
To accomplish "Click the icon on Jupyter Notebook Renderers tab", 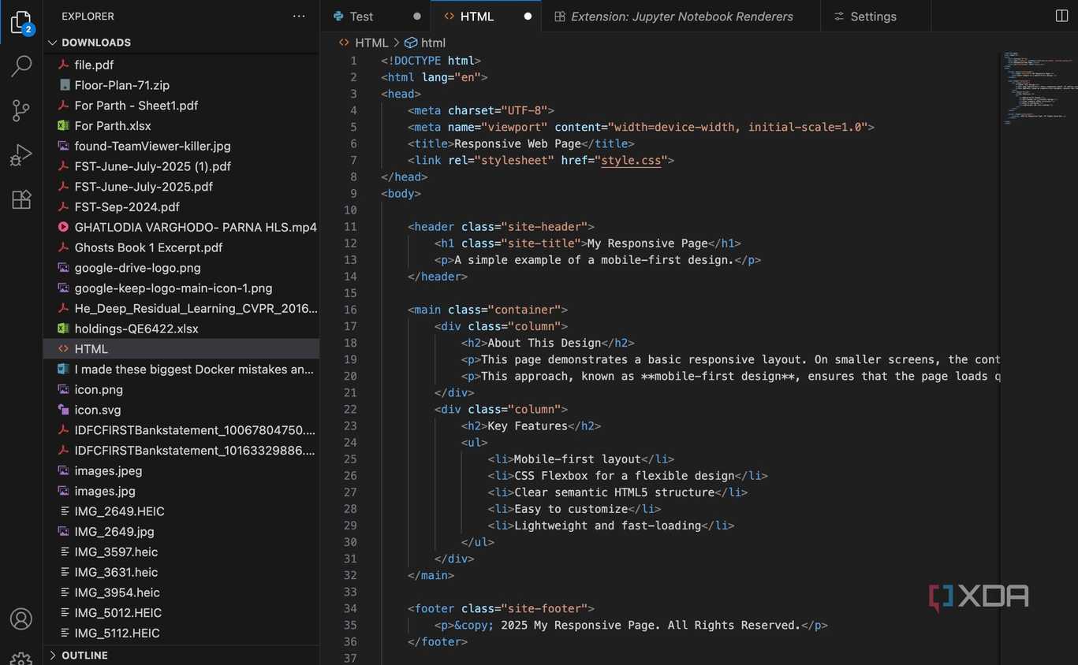I will coord(559,16).
